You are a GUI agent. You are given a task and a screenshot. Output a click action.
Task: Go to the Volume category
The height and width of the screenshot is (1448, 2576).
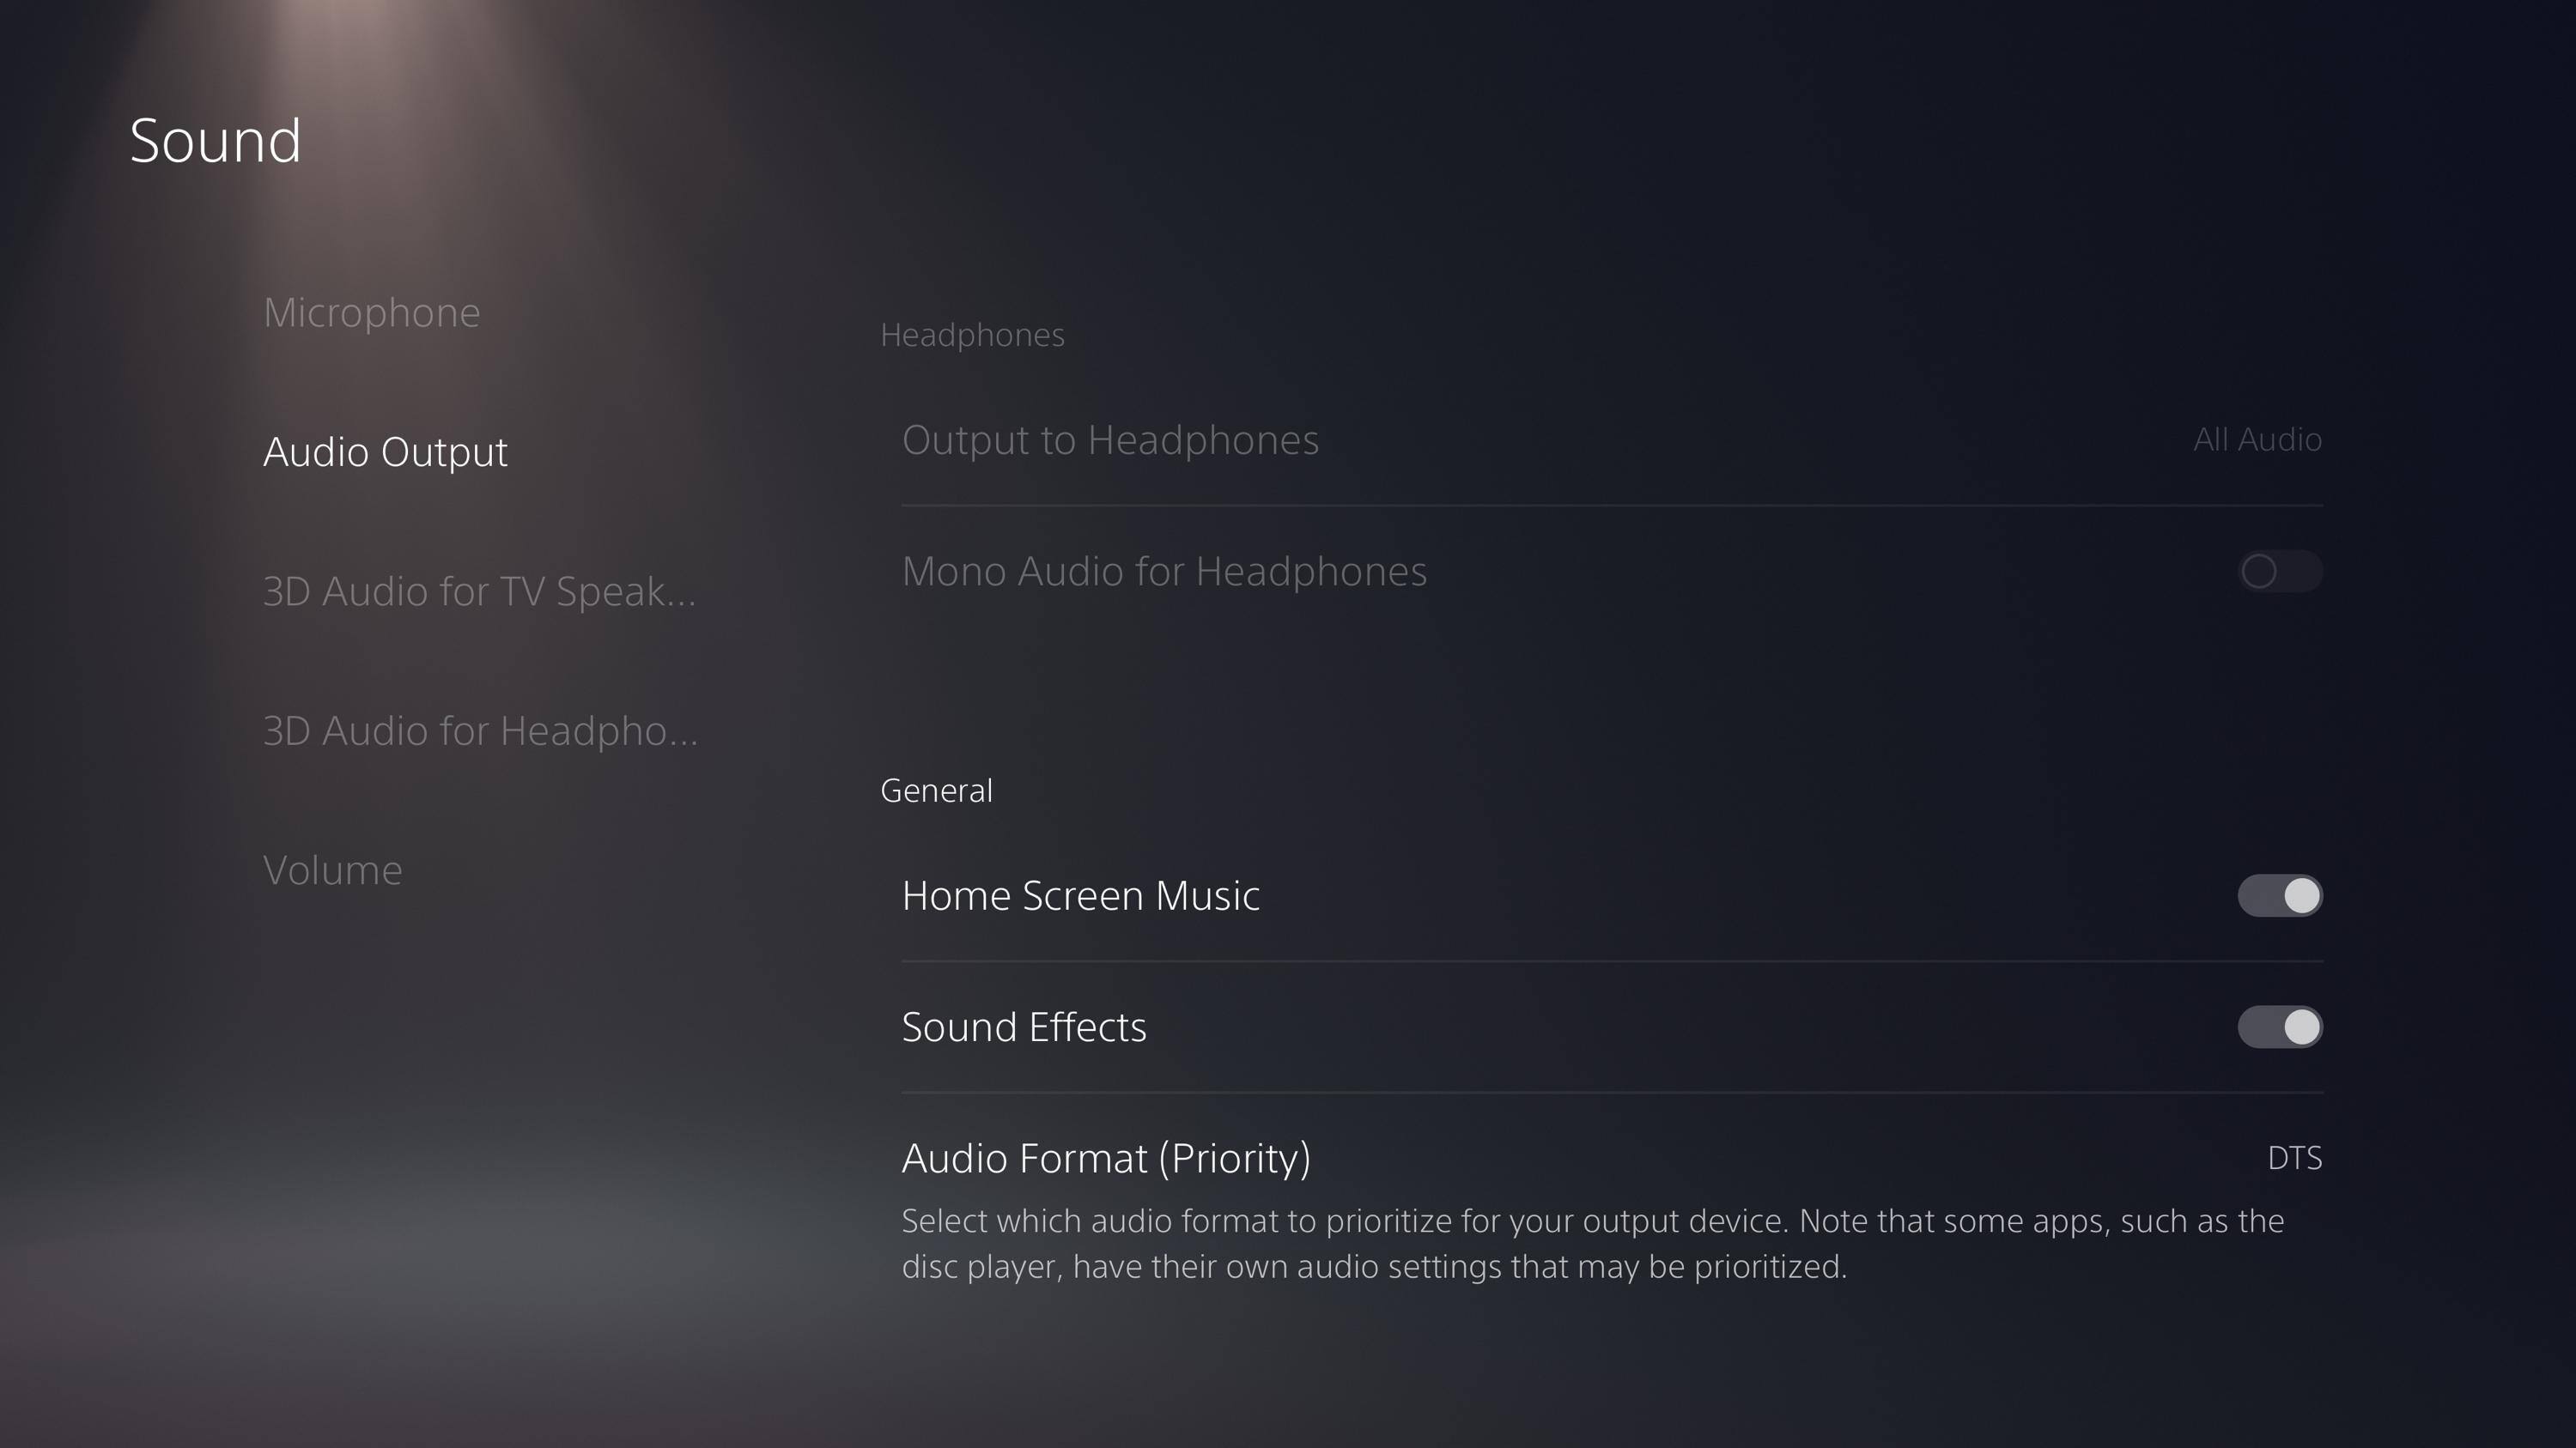pos(332,870)
